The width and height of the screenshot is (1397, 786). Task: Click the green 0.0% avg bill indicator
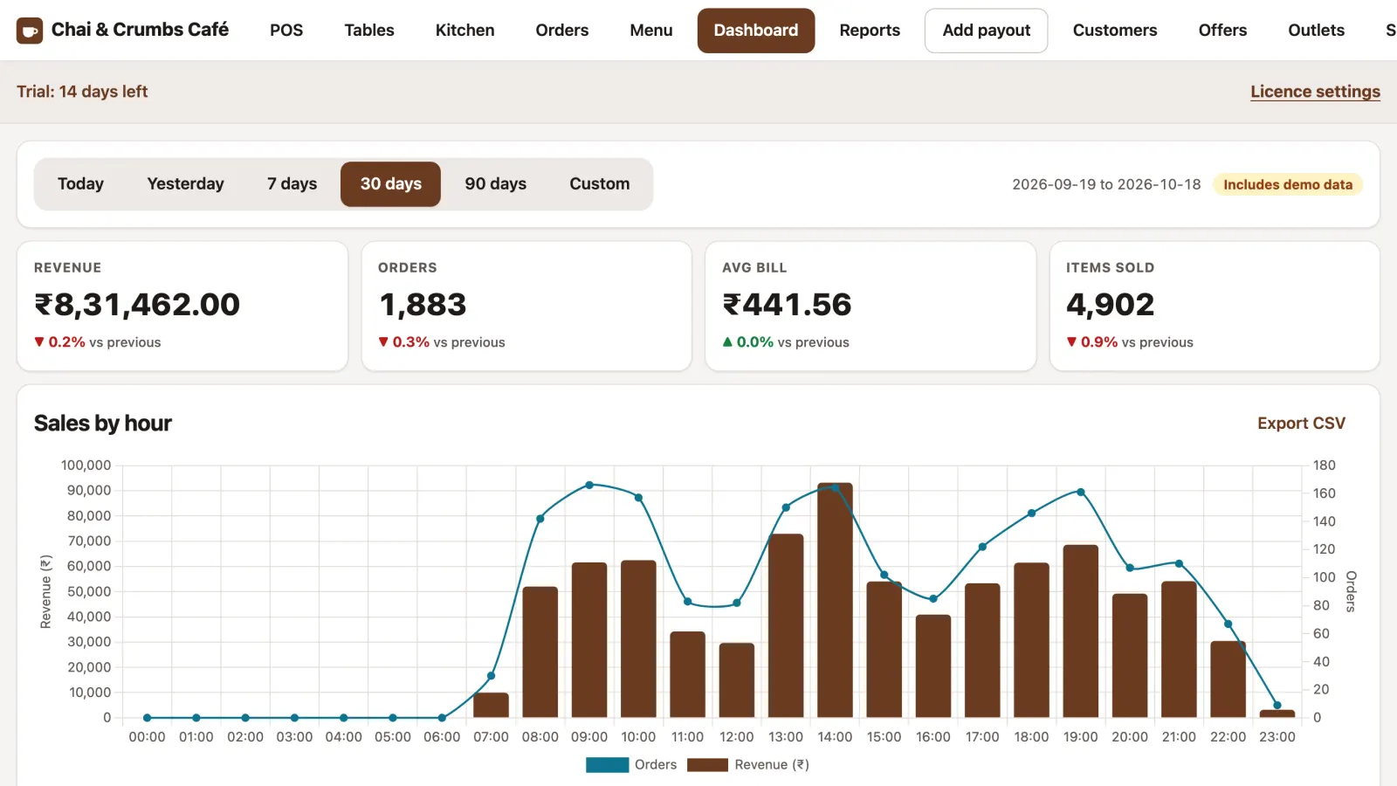[748, 342]
